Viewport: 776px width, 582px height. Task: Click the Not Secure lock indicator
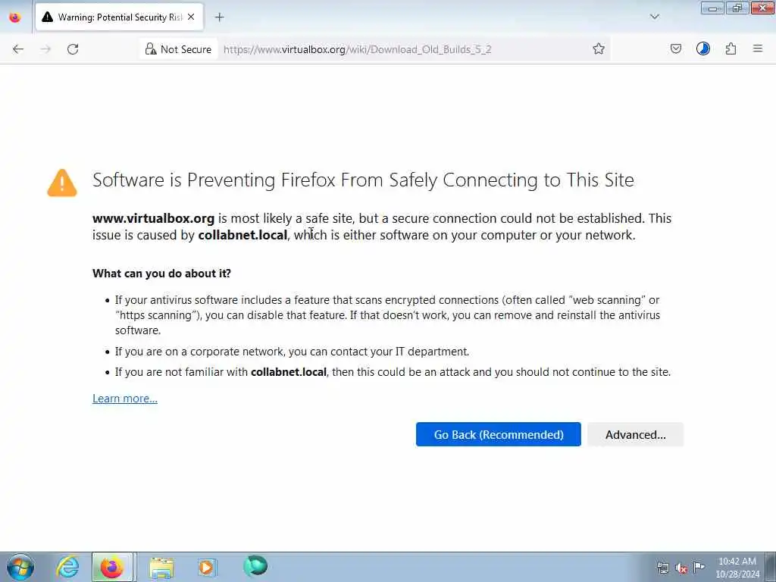click(x=178, y=49)
